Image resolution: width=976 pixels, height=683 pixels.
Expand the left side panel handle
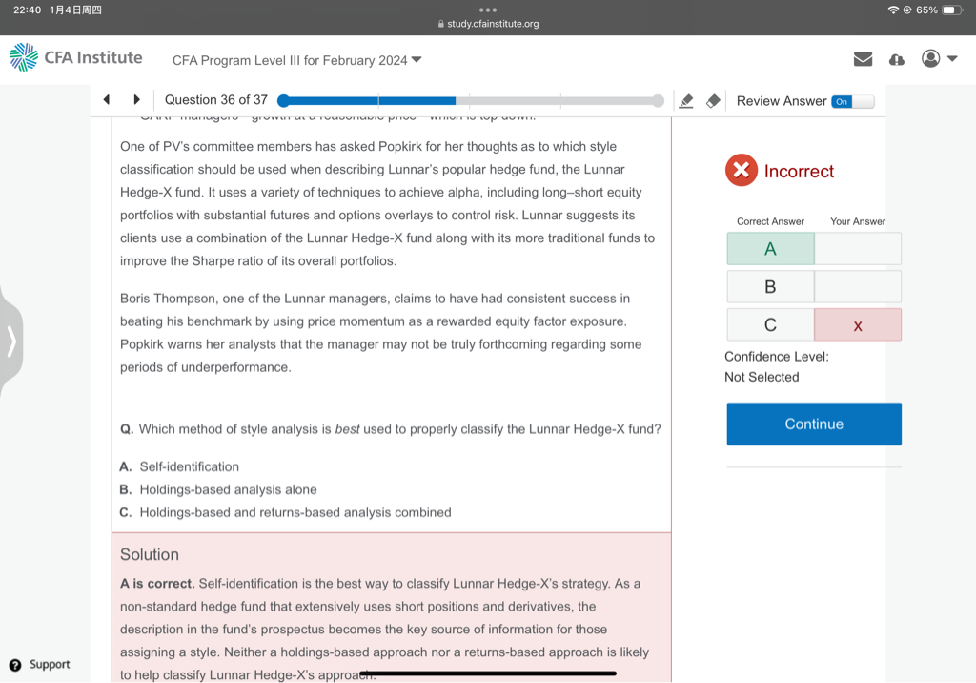click(11, 341)
